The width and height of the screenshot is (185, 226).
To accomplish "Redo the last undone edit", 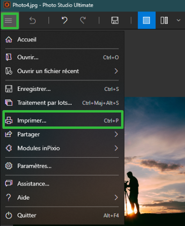I will (83, 20).
